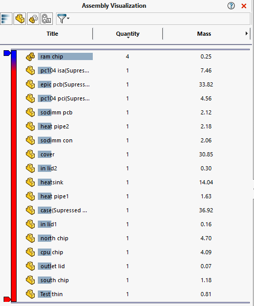Click the cover part icon
The width and height of the screenshot is (254, 306).
30,154
